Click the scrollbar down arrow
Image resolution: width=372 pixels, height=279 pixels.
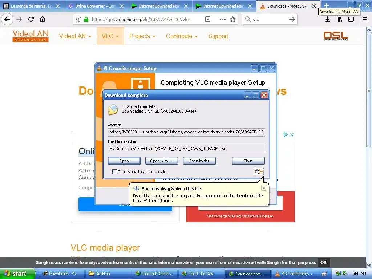(x=369, y=265)
